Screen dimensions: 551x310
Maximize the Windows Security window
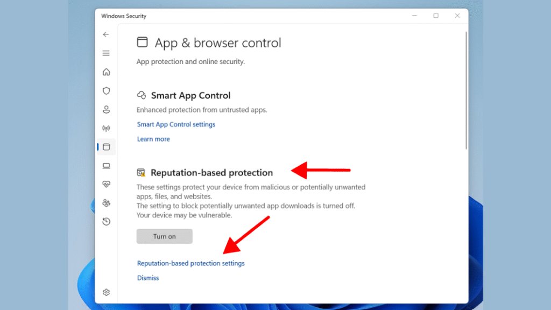click(436, 16)
